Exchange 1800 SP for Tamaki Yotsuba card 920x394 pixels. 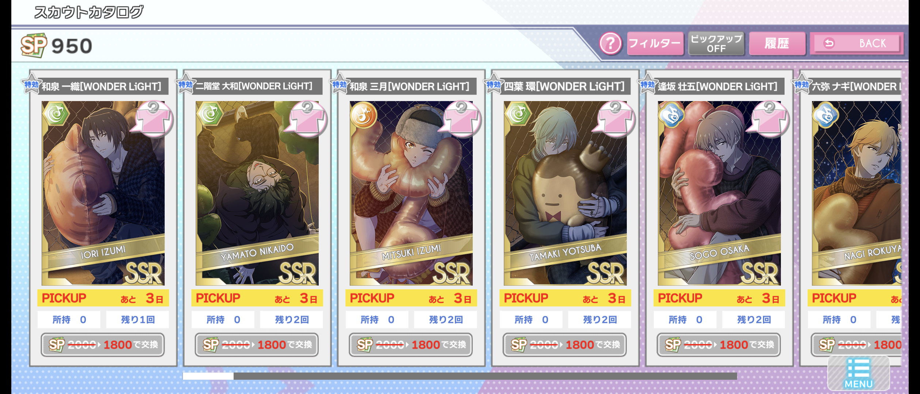[x=565, y=344]
